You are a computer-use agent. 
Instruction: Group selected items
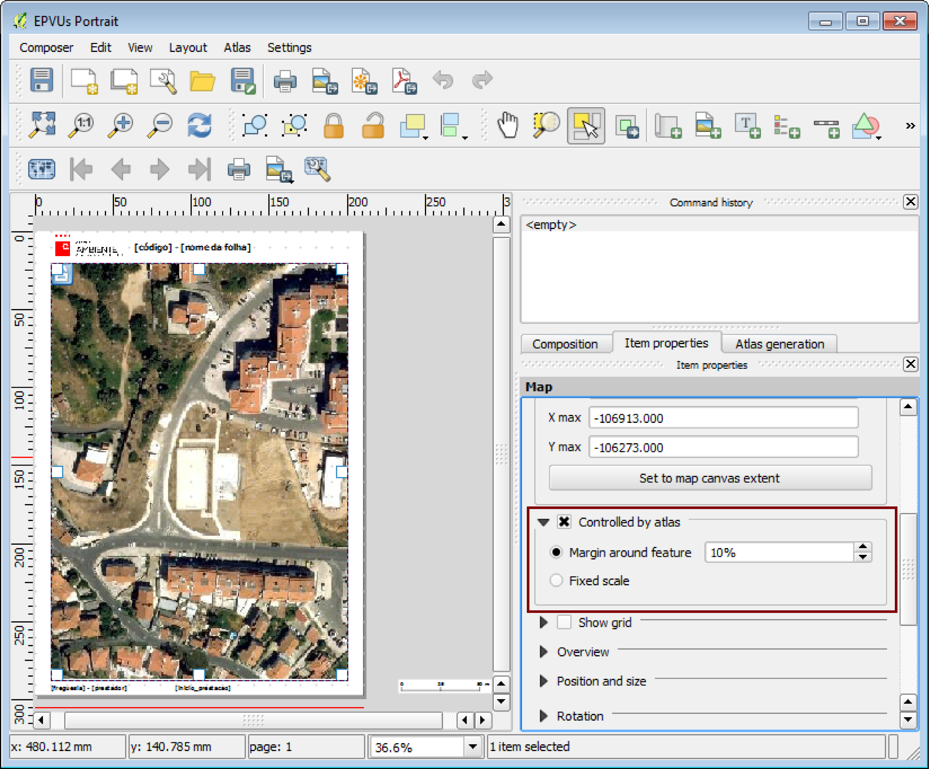[x=255, y=125]
